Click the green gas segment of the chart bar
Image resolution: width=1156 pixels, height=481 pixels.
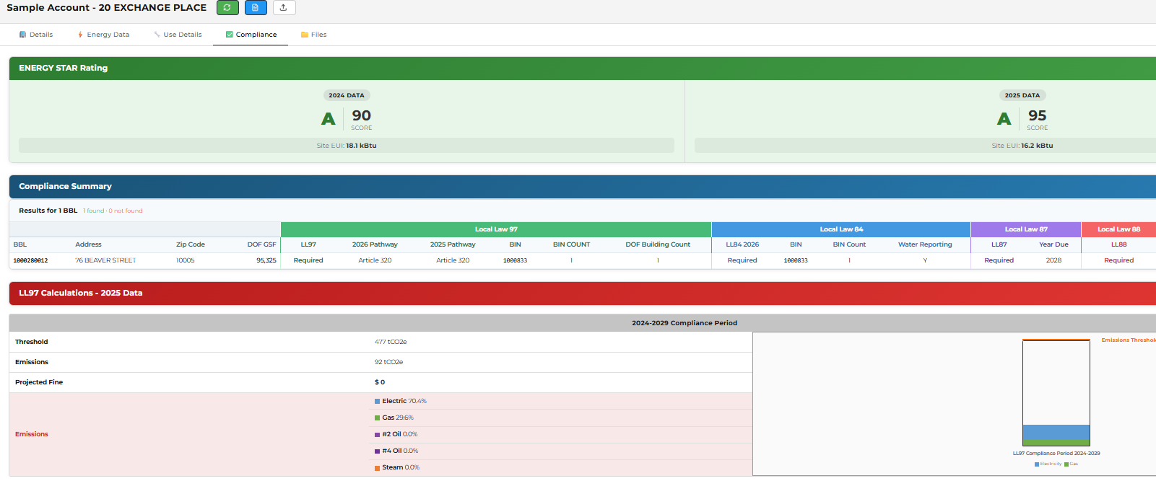click(x=1056, y=443)
